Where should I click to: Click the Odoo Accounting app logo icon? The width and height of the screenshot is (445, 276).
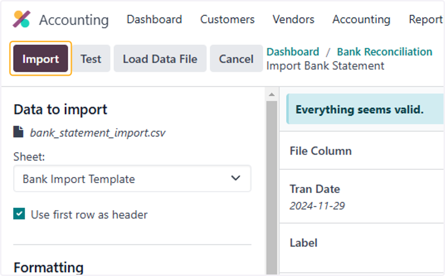(x=22, y=19)
